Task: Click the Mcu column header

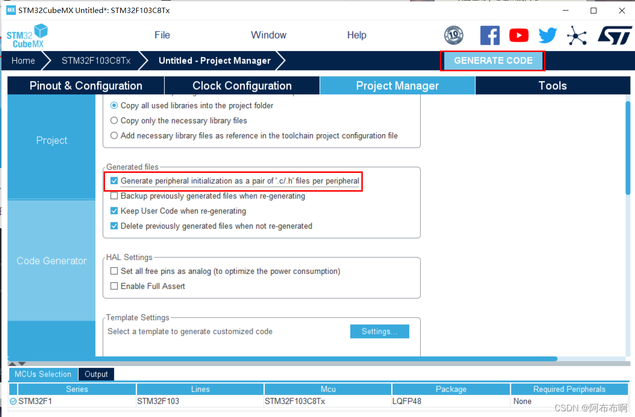Action: click(328, 389)
